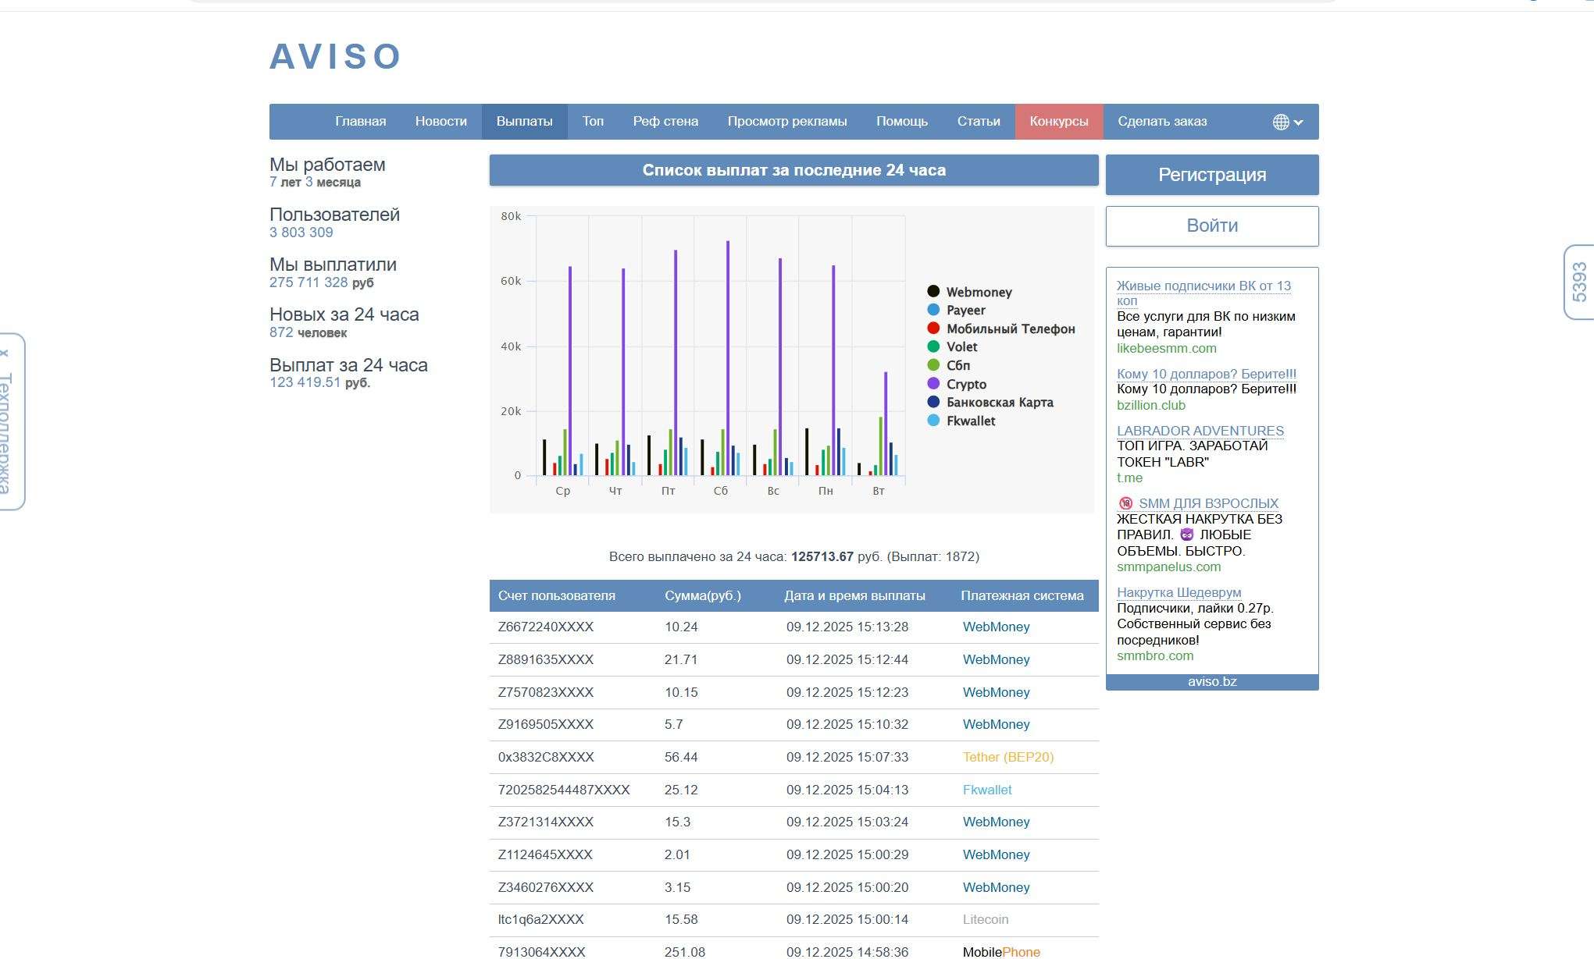Click the Tether (BEP20) payment system label

(1007, 757)
